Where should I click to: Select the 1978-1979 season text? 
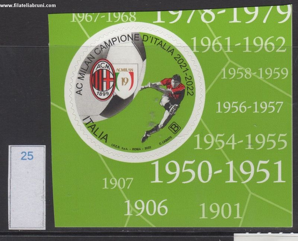222,15
